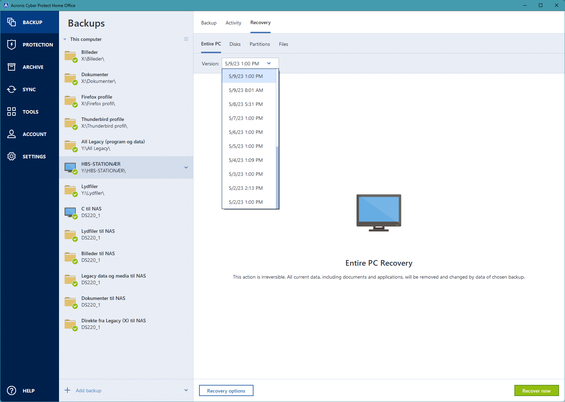The image size is (565, 402).
Task: Collapse the This computer group triangle
Action: (65, 40)
